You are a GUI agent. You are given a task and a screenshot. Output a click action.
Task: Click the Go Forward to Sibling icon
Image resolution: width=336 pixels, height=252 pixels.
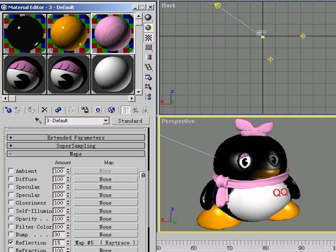point(145,110)
